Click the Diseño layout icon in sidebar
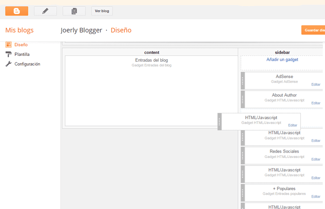The width and height of the screenshot is (325, 209). pyautogui.click(x=9, y=45)
